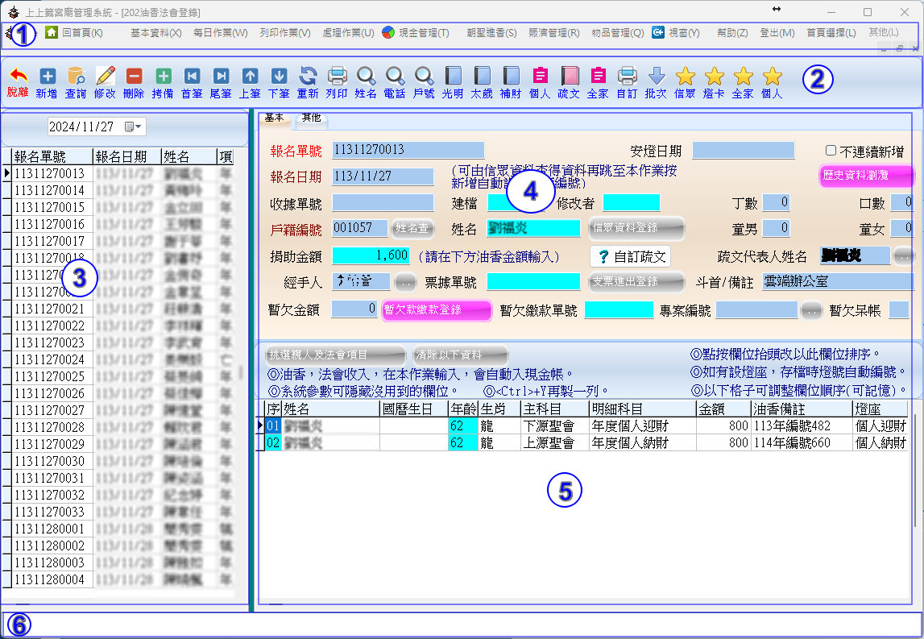Screen dimensions: 924x639
Task: Click the 自訂疏文 button
Action: [630, 256]
